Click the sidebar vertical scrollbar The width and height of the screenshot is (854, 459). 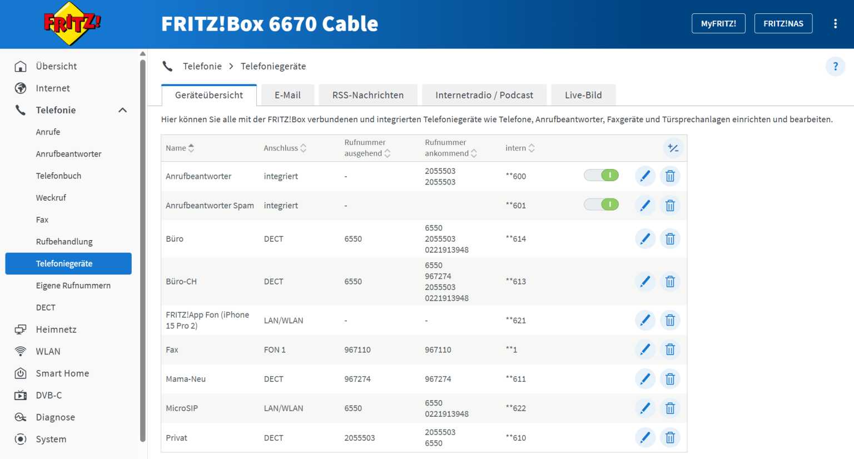click(143, 250)
